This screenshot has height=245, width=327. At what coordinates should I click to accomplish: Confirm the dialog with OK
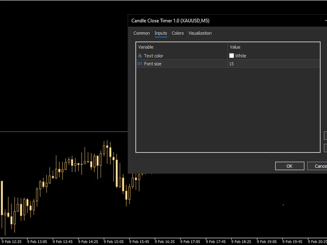289,166
